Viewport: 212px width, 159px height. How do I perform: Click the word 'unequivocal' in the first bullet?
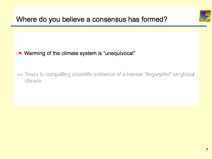(120, 54)
